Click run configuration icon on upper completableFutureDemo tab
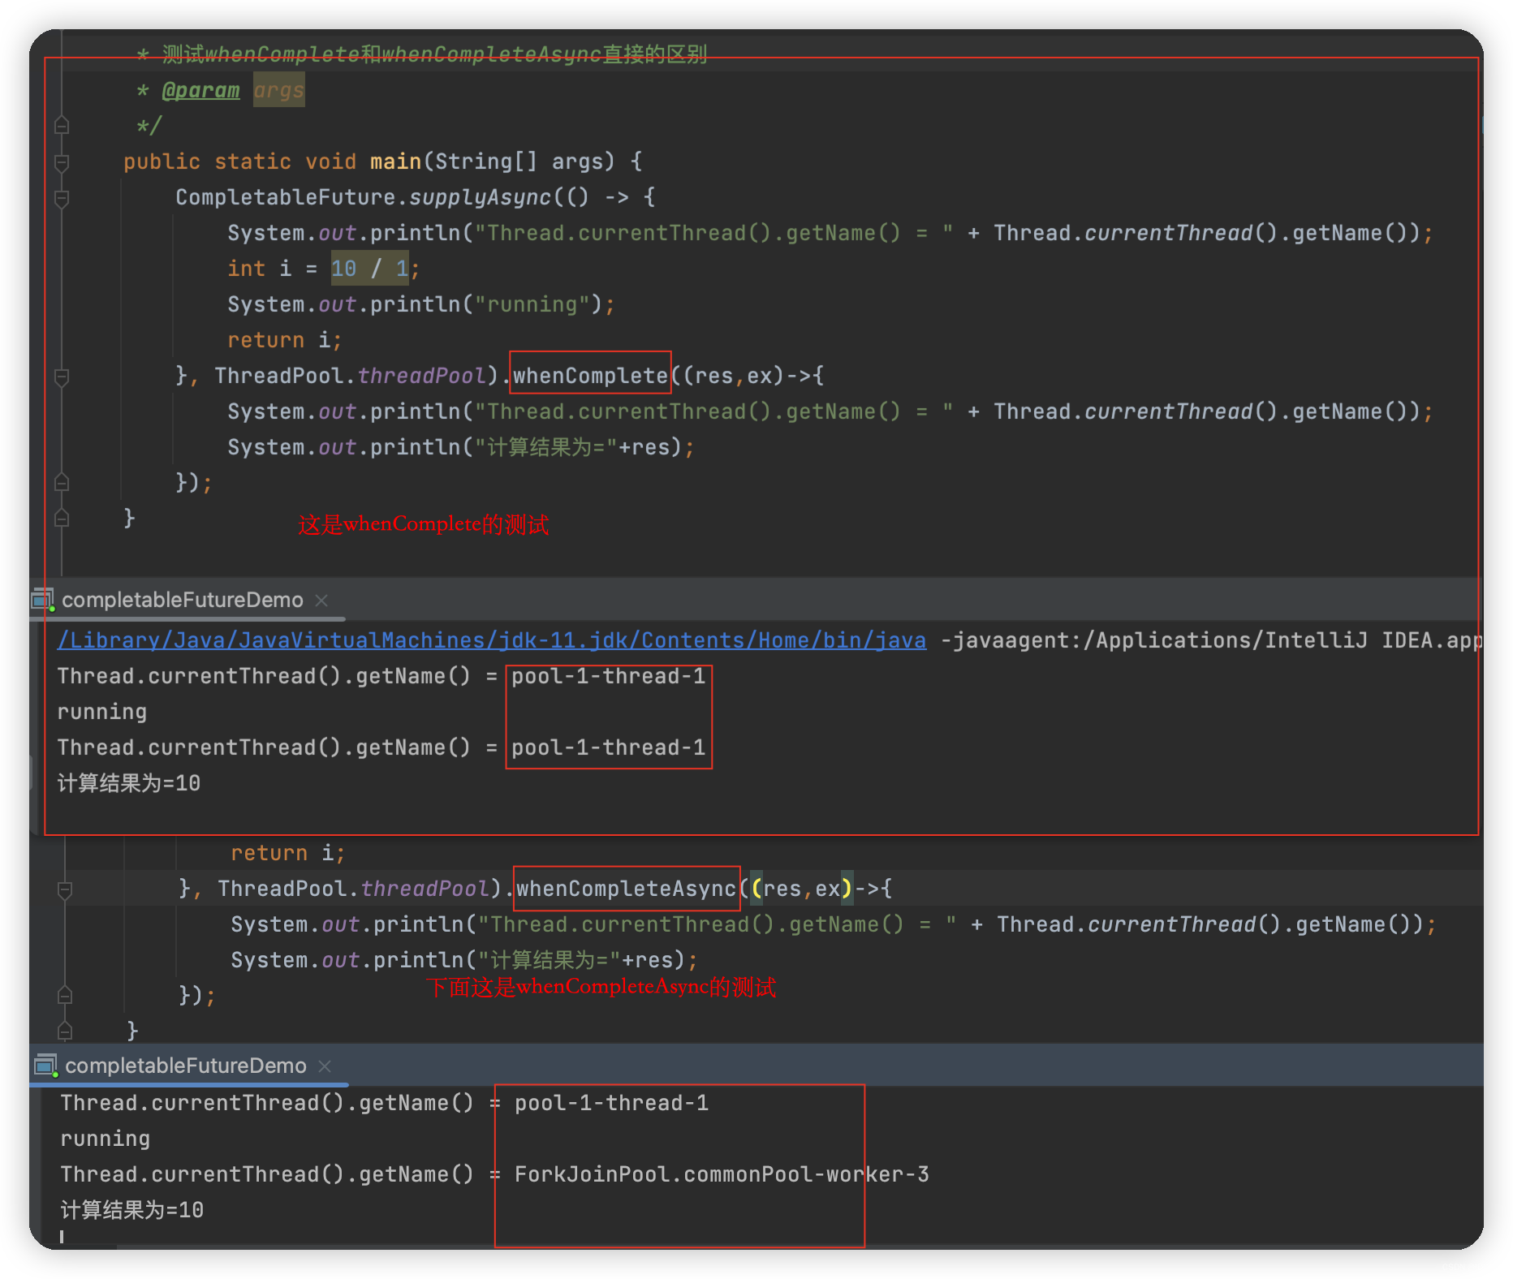The image size is (1513, 1279). [42, 600]
